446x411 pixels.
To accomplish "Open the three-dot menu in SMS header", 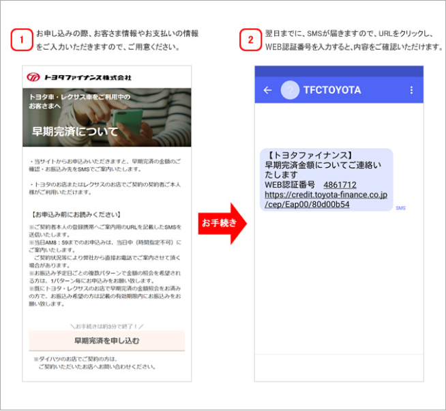I will pos(411,90).
